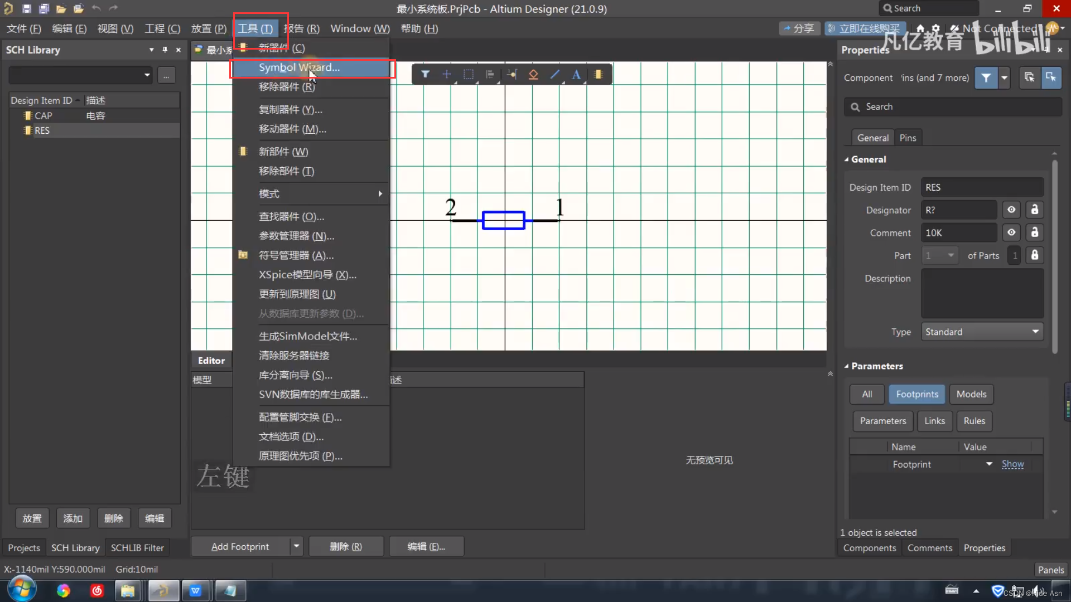The image size is (1071, 602).
Task: Click the Properties panel scrollbar
Action: (x=1054, y=256)
